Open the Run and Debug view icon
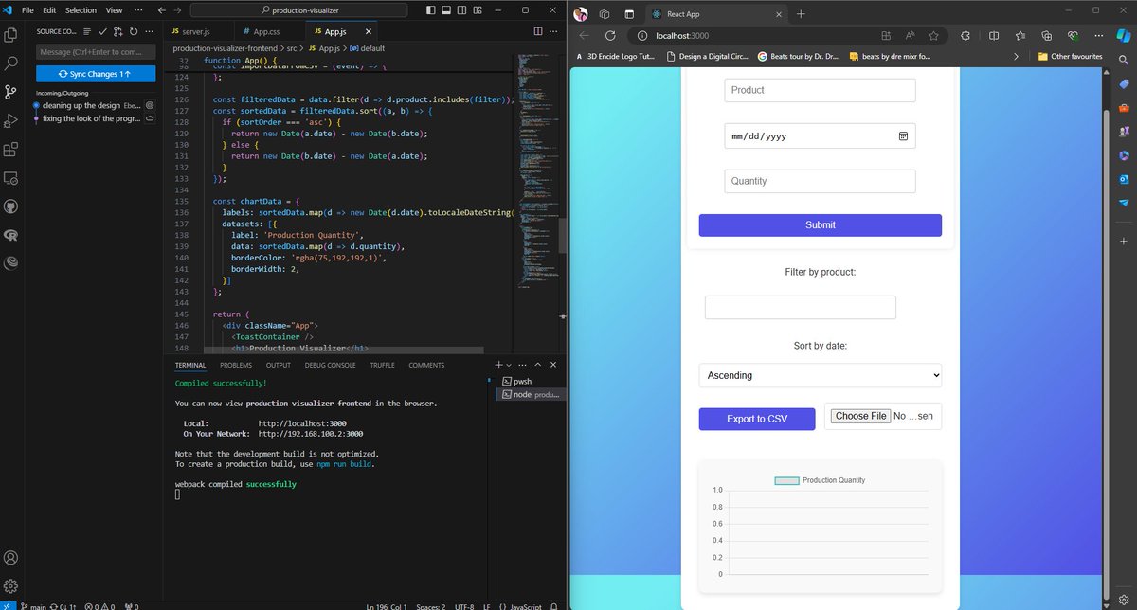Image resolution: width=1137 pixels, height=610 pixels. (x=11, y=120)
